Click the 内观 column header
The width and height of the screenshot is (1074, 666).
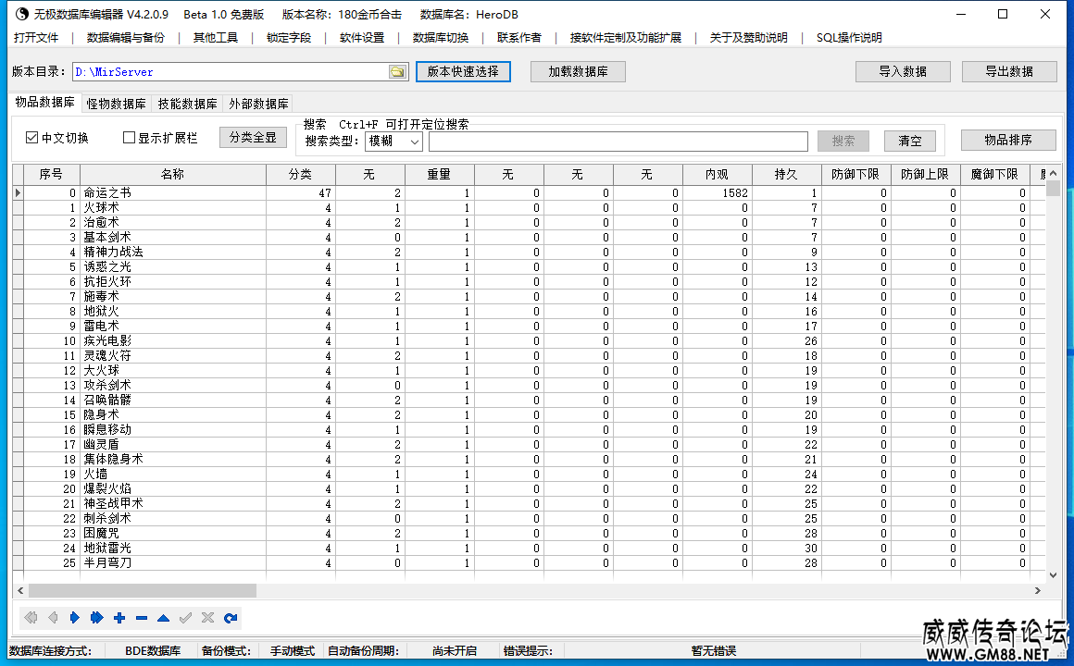[x=717, y=175]
